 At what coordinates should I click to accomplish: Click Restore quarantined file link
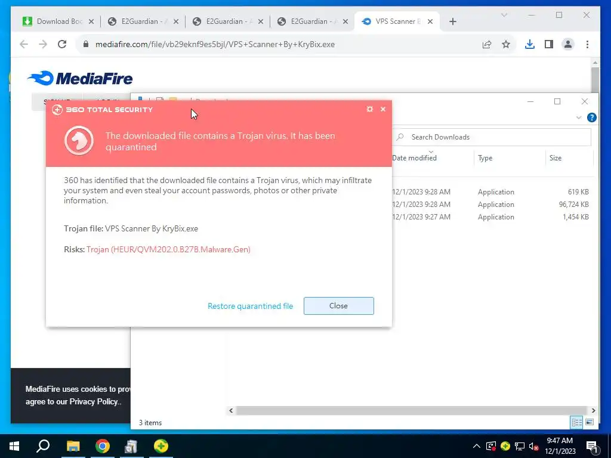(x=250, y=306)
